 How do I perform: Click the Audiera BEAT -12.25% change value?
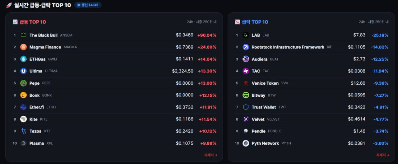pos(380,59)
